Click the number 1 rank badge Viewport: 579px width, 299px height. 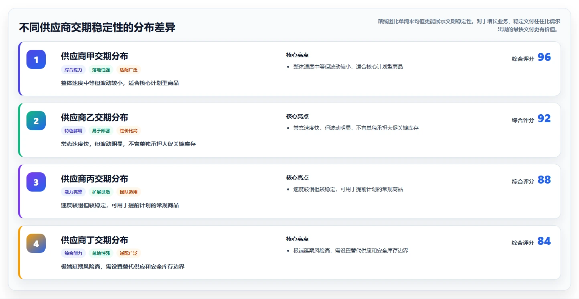point(36,59)
